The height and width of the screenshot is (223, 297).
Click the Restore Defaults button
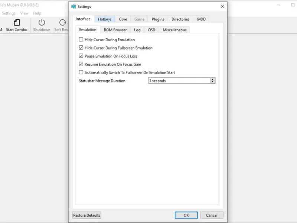tap(87, 215)
